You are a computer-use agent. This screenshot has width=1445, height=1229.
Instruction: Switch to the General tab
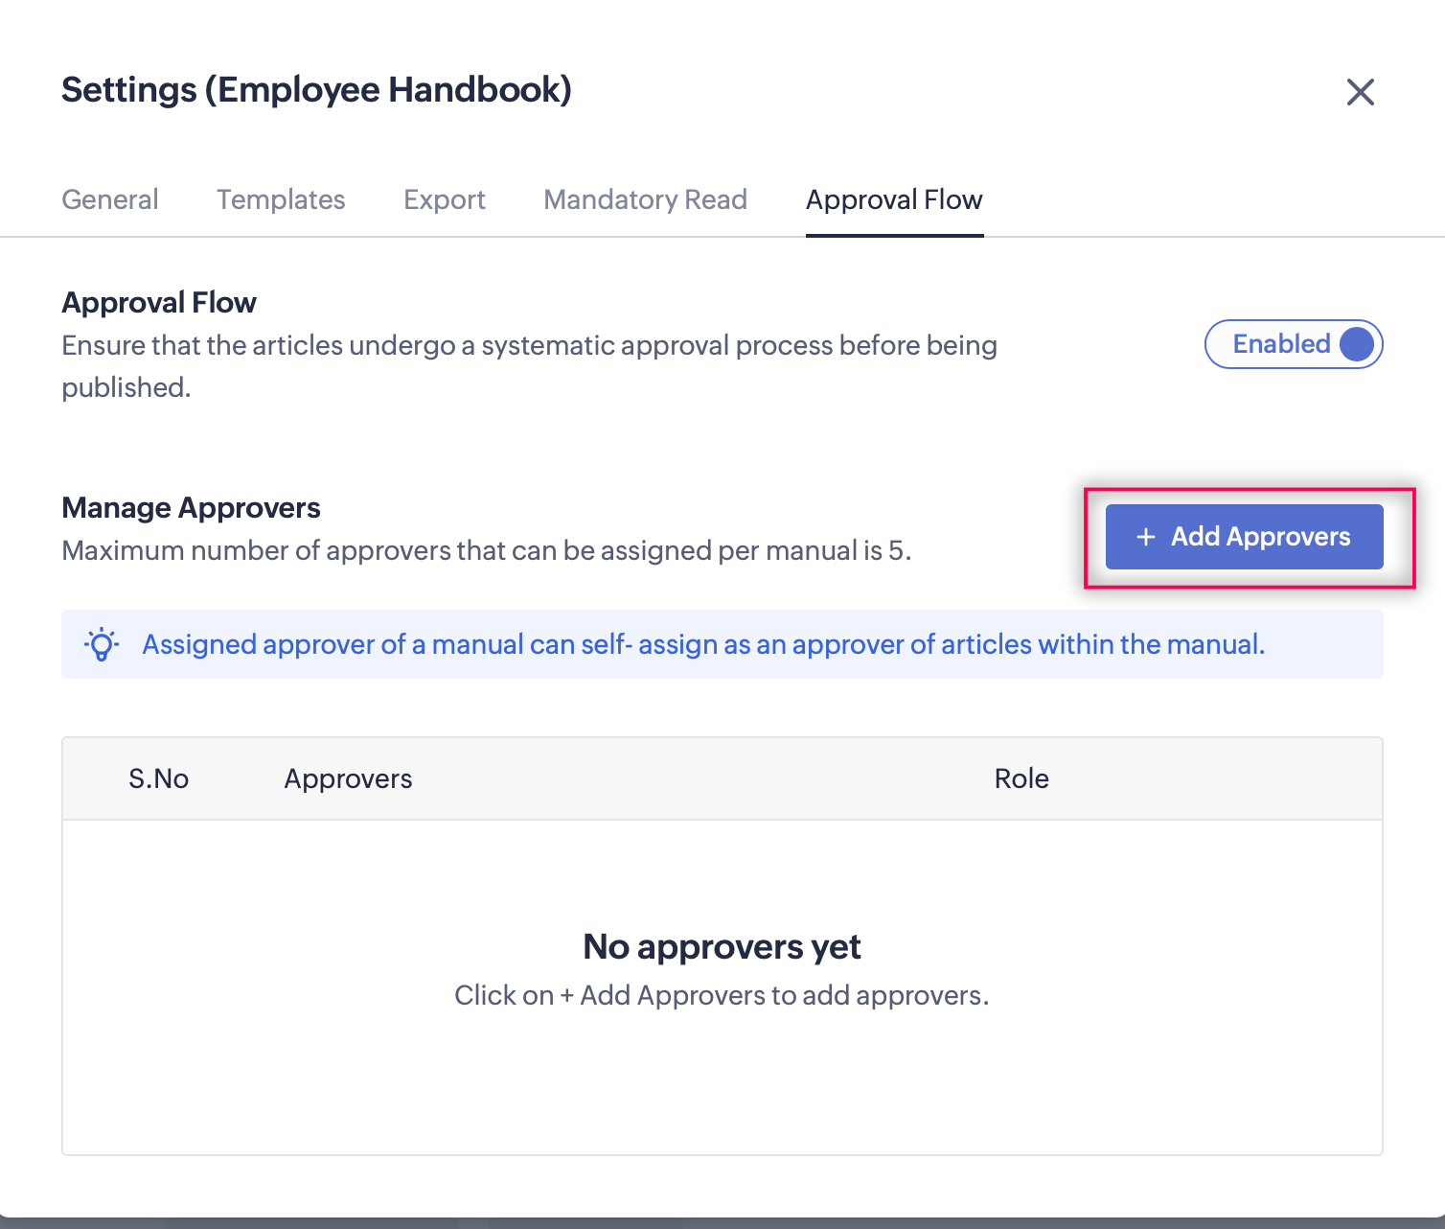[x=110, y=199]
